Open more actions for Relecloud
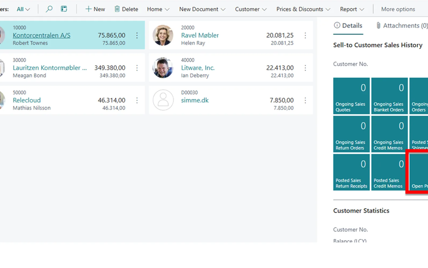The width and height of the screenshot is (428, 268). point(137,100)
